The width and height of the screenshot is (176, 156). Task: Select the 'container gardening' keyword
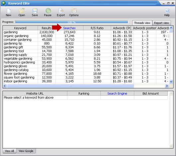pos(18,40)
